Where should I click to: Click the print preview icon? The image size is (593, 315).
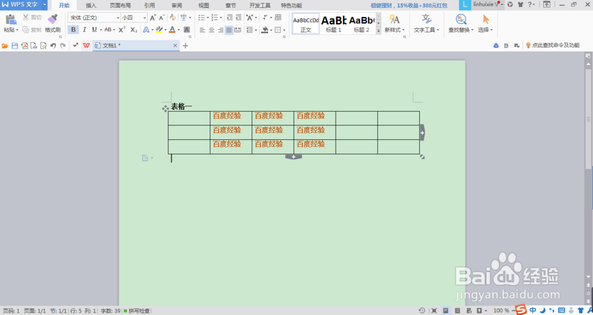(43, 46)
